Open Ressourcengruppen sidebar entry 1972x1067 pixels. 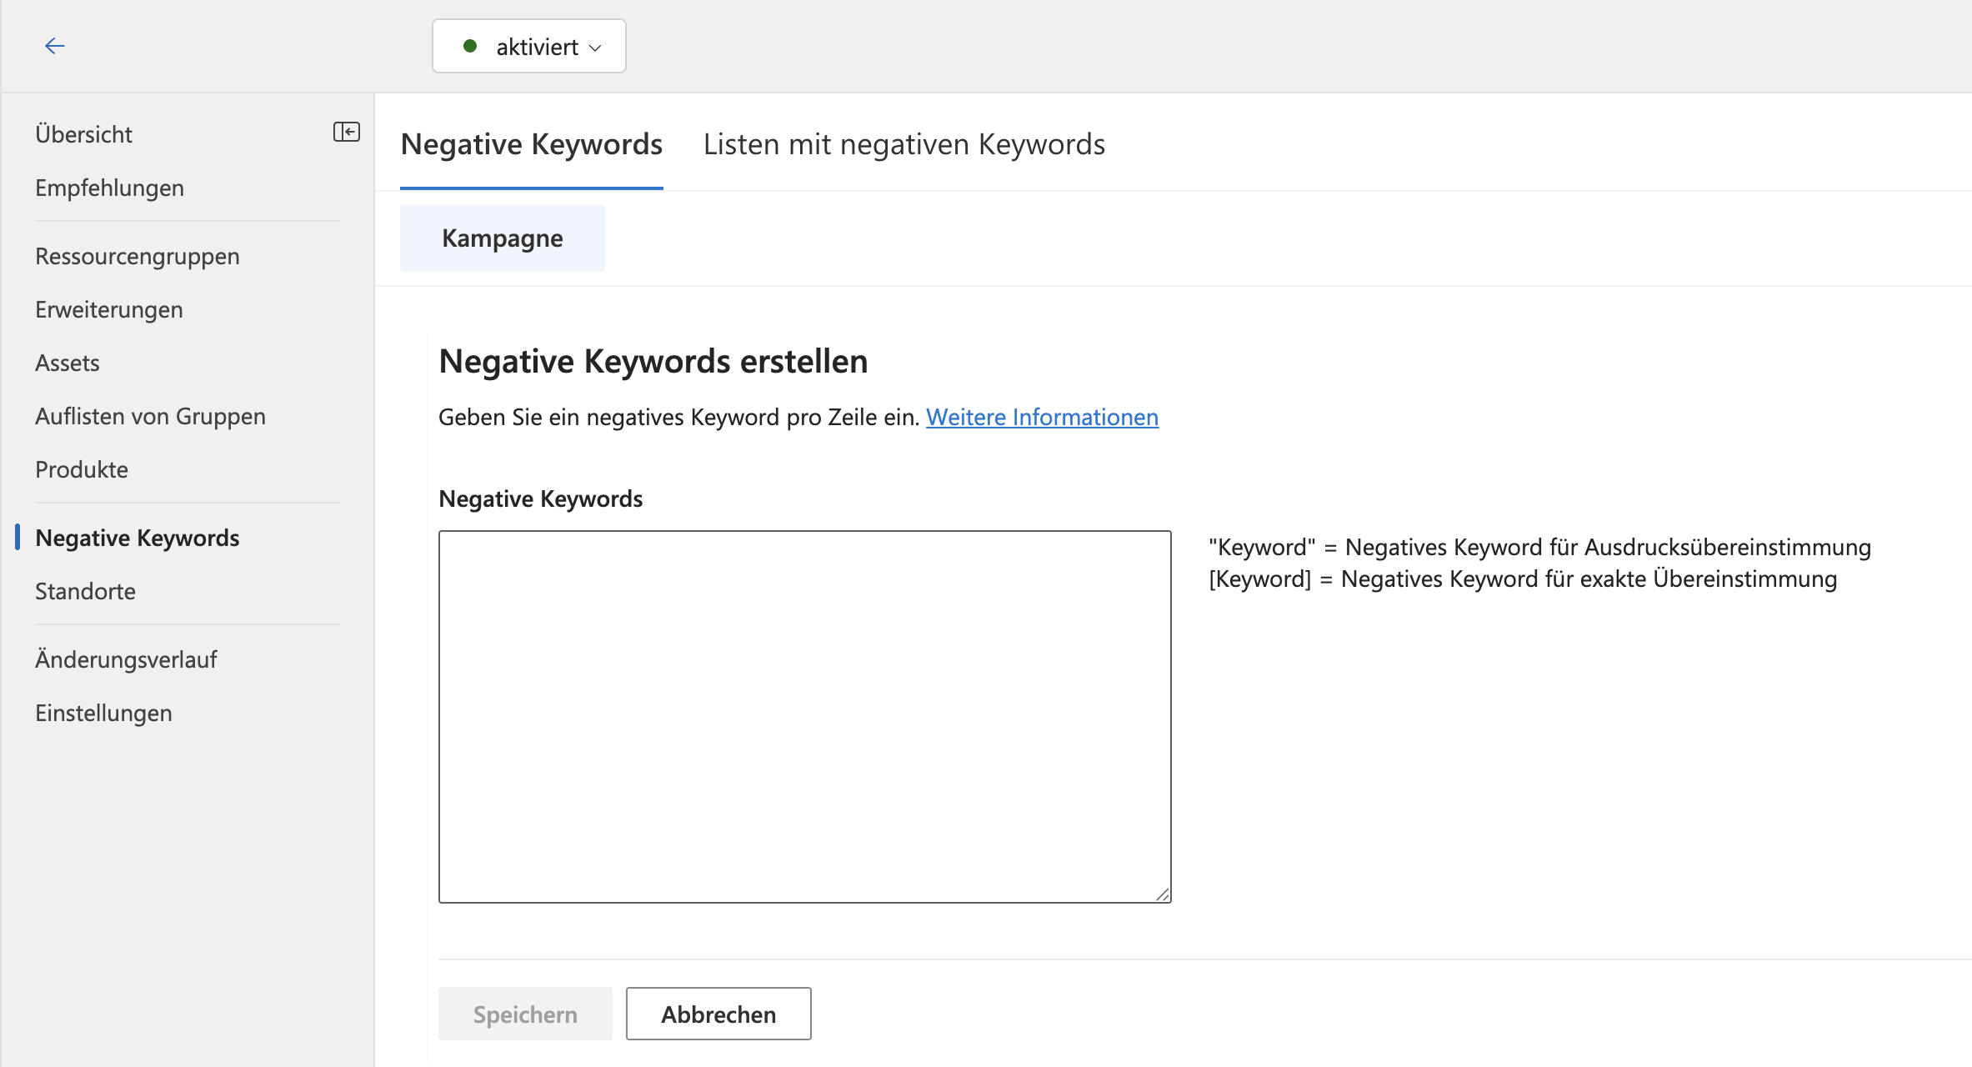pos(137,256)
